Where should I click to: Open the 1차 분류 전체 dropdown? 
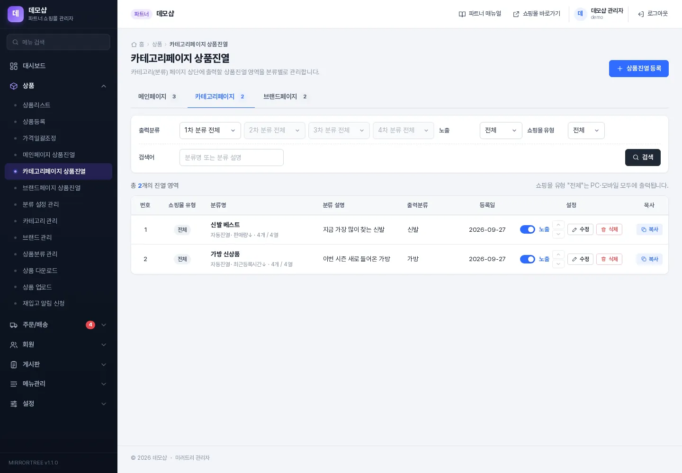coord(210,131)
